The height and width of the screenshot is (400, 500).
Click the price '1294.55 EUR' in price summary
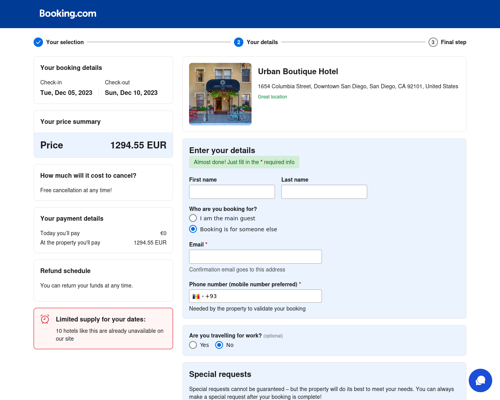coord(138,145)
